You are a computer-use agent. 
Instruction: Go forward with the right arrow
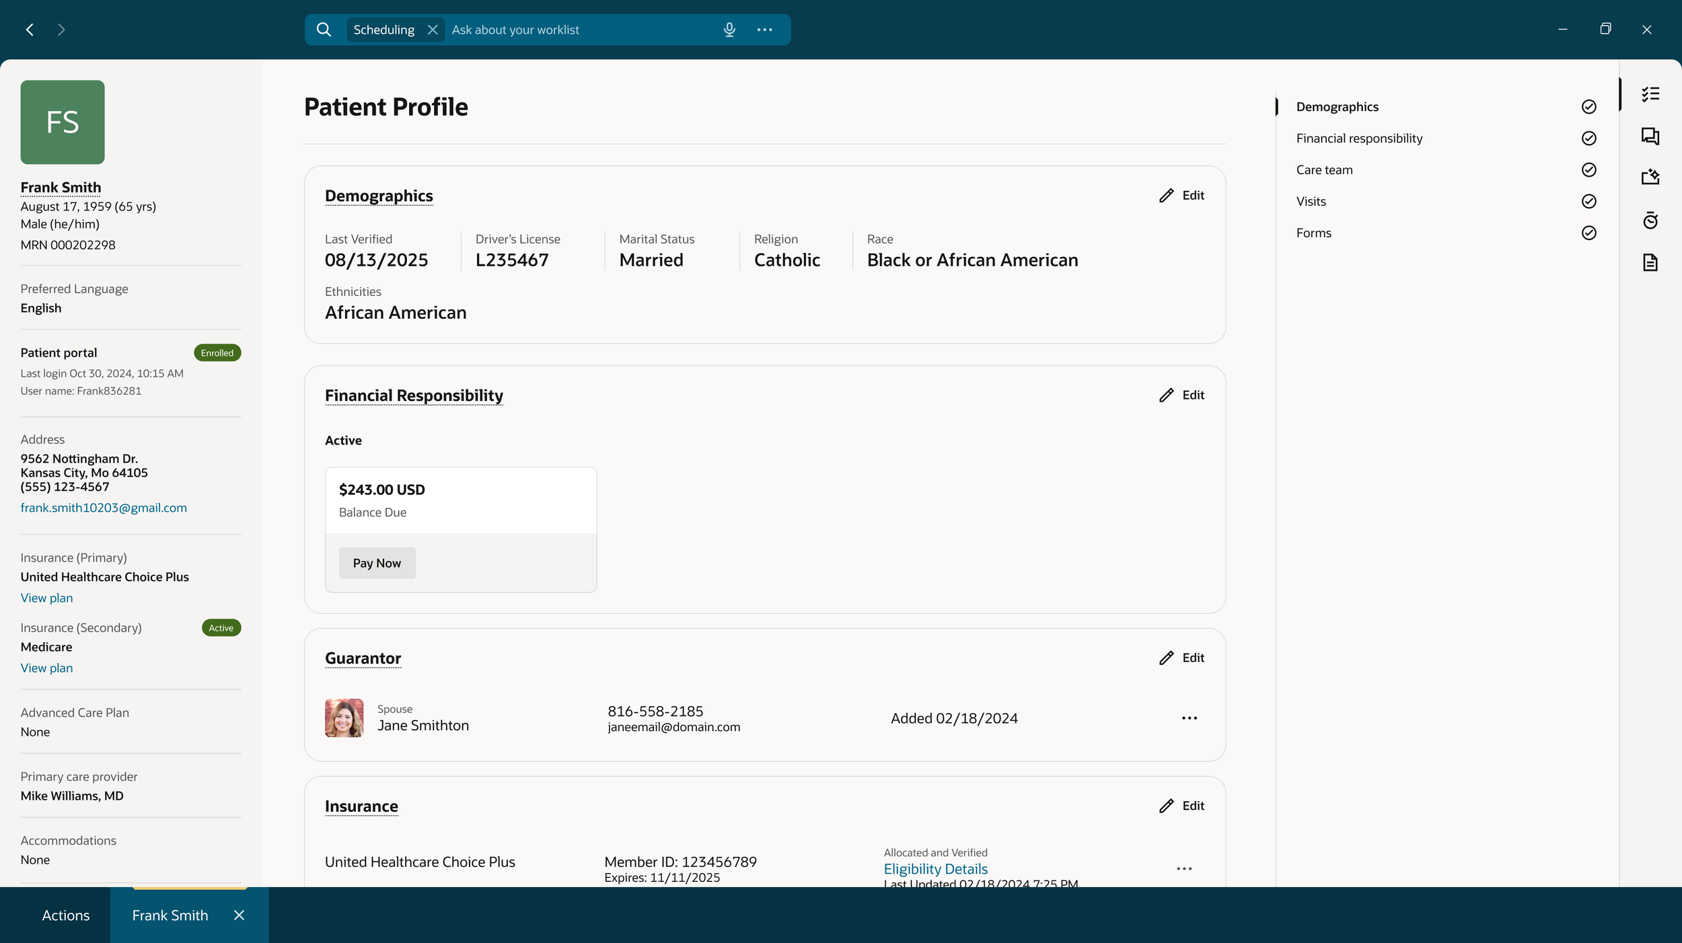pos(61,30)
